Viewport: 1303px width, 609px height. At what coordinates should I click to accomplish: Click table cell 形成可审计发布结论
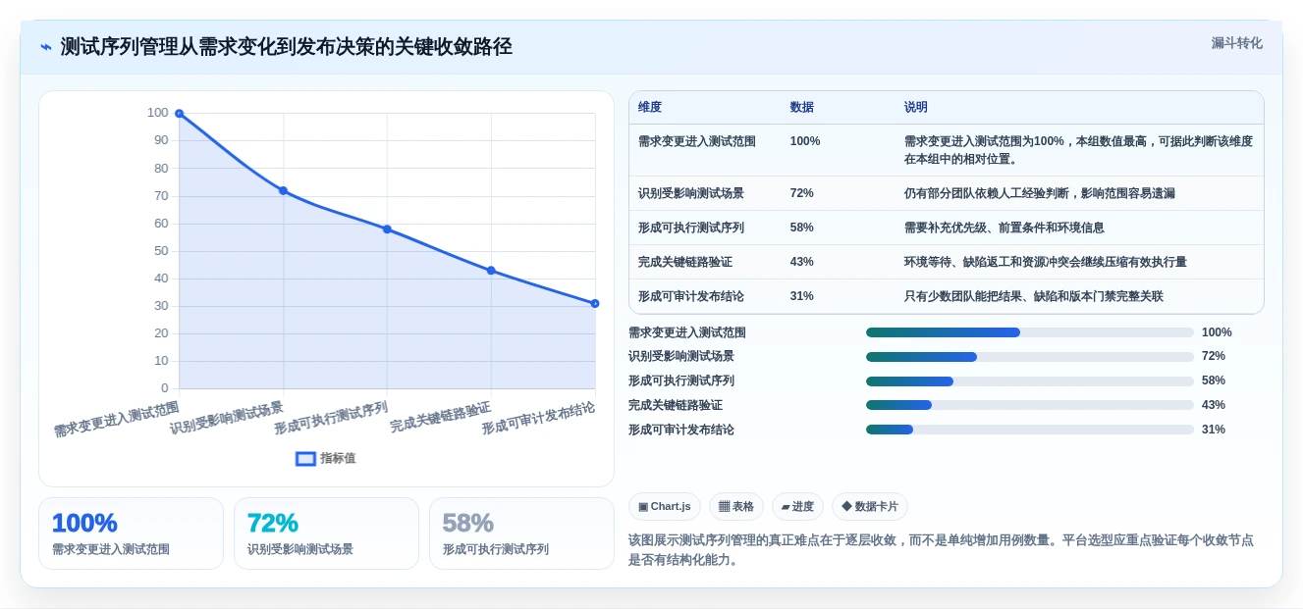tap(691, 296)
